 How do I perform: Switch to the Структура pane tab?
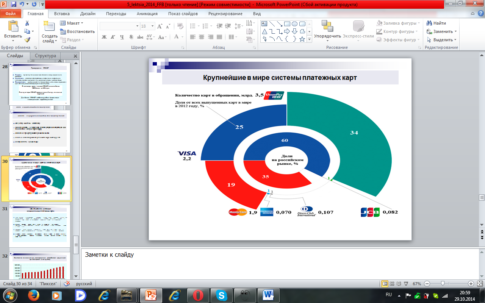click(x=45, y=56)
